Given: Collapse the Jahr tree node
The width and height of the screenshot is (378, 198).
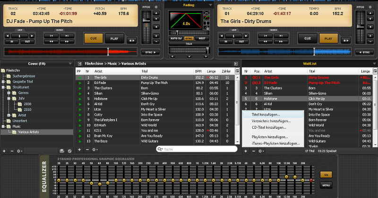Looking at the screenshot, I should [9, 99].
